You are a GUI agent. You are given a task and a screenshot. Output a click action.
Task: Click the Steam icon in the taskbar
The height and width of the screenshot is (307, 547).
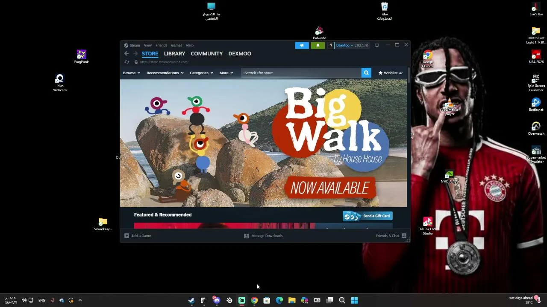[191, 300]
